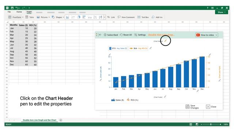Click the Avg. Sales ($) summary card
The height and width of the screenshot is (132, 234).
[118, 48]
